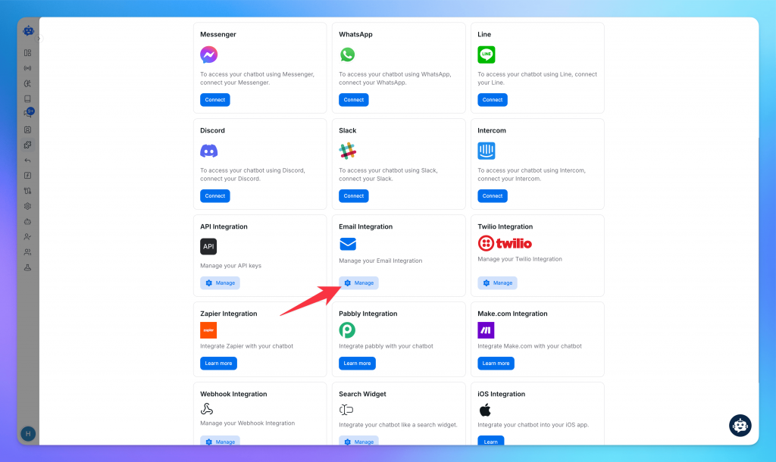This screenshot has height=462, width=776.
Task: Click the Search Widget icon
Action: pyautogui.click(x=346, y=410)
